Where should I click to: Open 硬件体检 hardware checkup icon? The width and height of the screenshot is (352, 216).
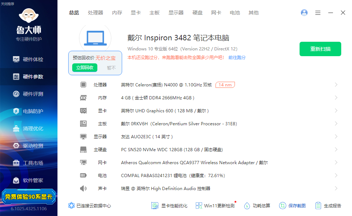16,59
